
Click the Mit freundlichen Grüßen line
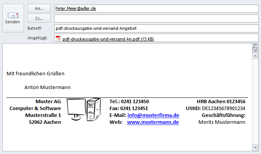[x=35, y=73]
